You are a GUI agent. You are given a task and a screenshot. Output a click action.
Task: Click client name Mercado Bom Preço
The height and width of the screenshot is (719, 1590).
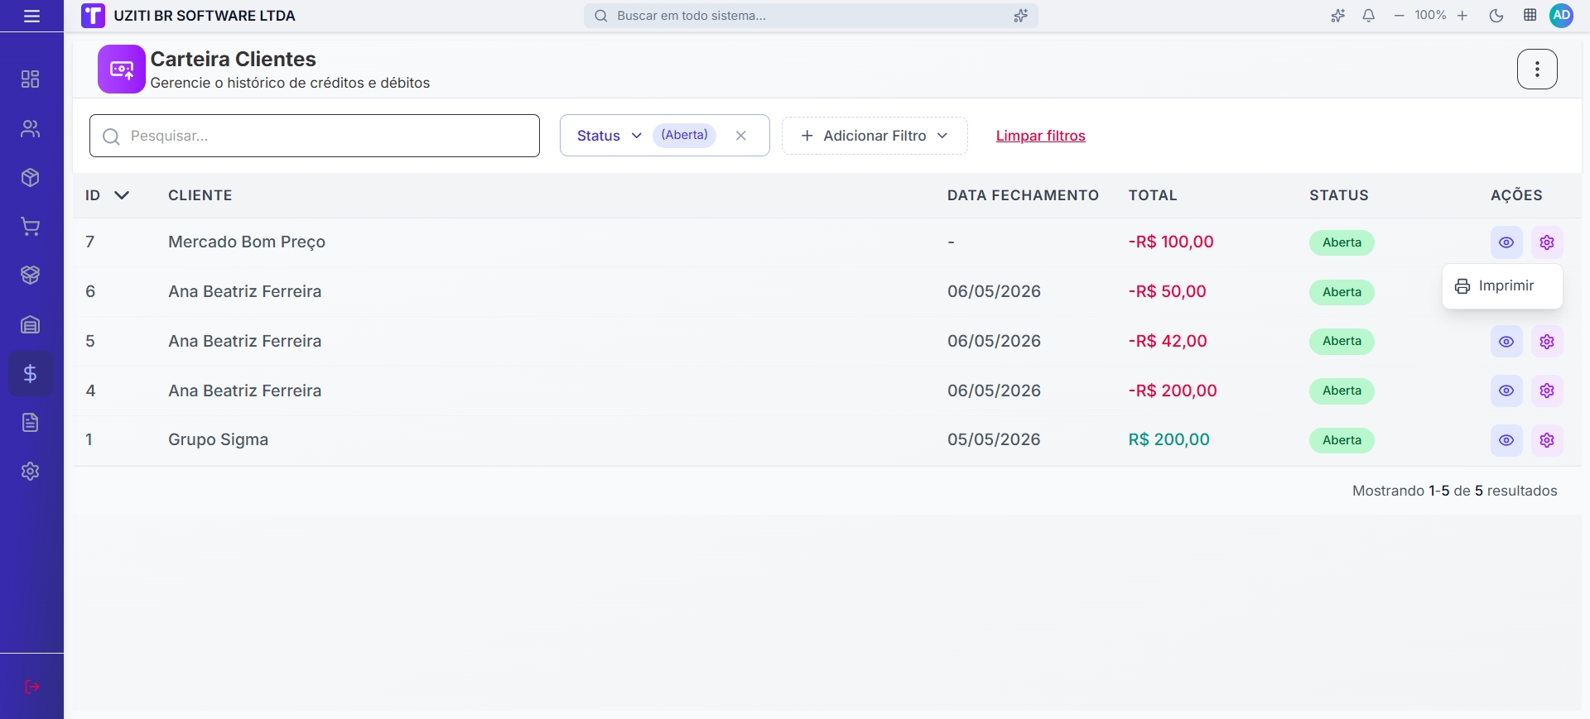[x=247, y=242]
